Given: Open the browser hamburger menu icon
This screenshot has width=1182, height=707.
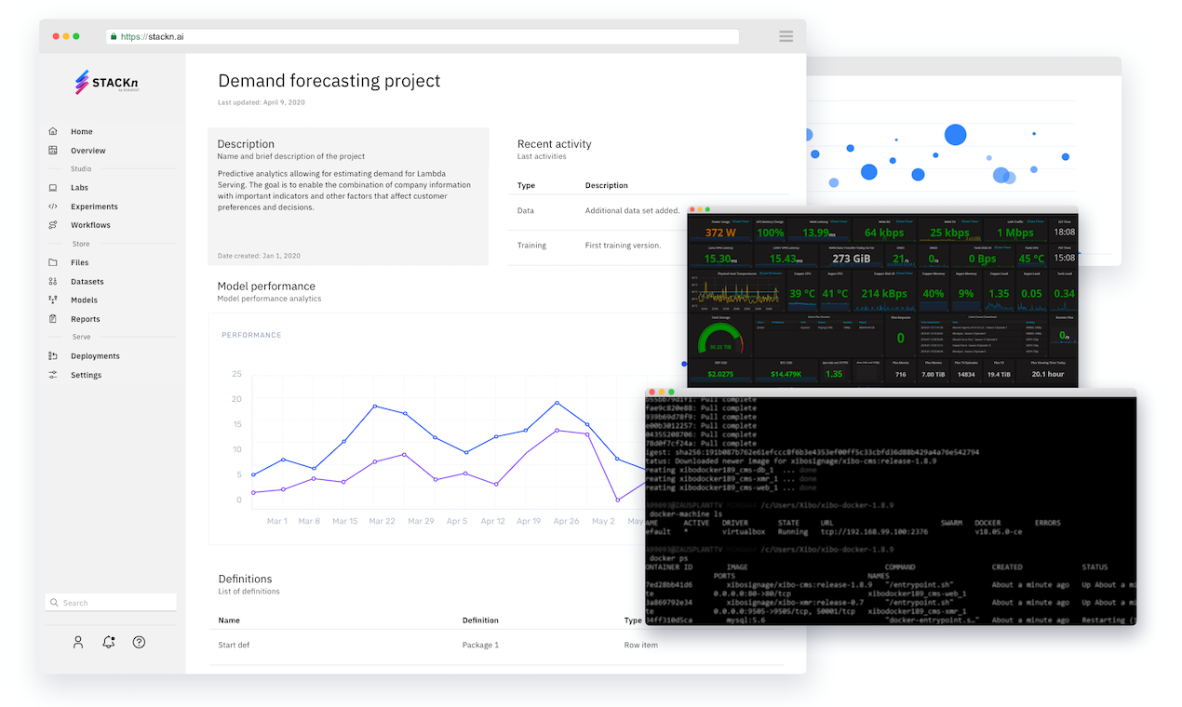Looking at the screenshot, I should click(x=786, y=36).
